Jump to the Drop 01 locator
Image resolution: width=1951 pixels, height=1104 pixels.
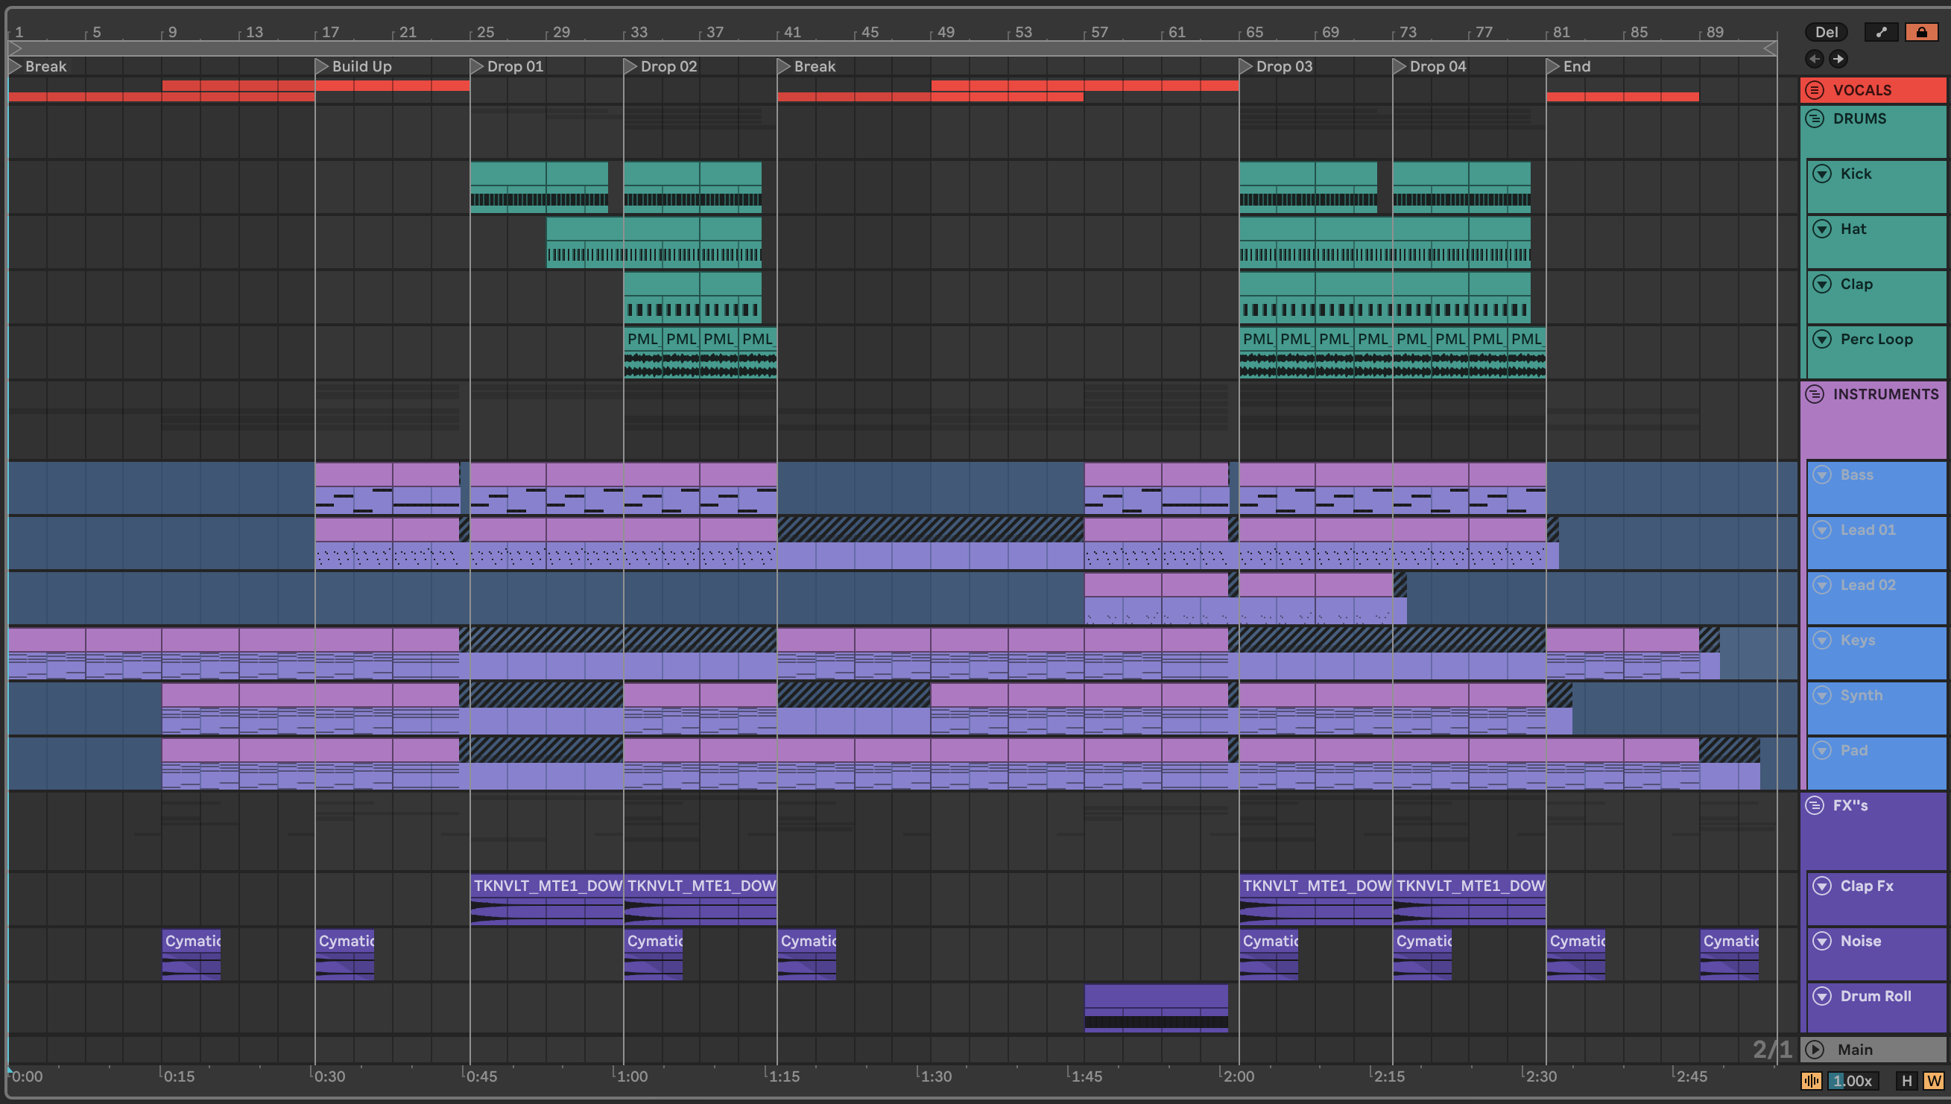point(507,67)
